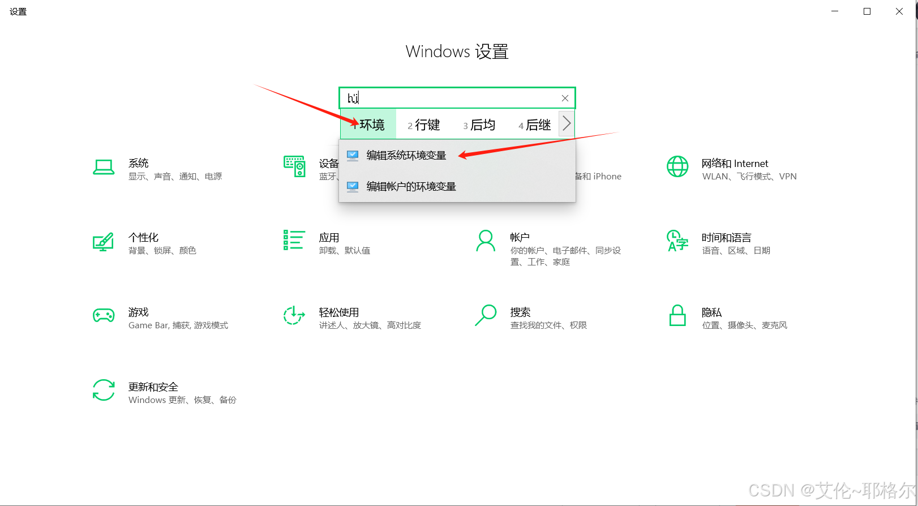
Task: Click text Game Bar, 捕获, 游戏模式
Action: coord(178,325)
